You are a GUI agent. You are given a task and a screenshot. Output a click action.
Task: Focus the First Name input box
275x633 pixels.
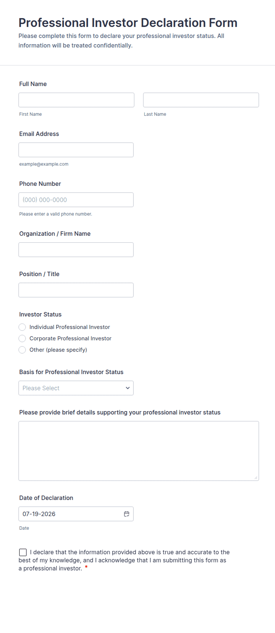(76, 100)
